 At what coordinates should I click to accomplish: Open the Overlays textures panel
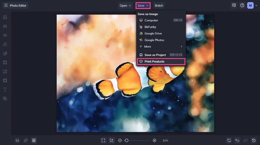(x=5, y=80)
